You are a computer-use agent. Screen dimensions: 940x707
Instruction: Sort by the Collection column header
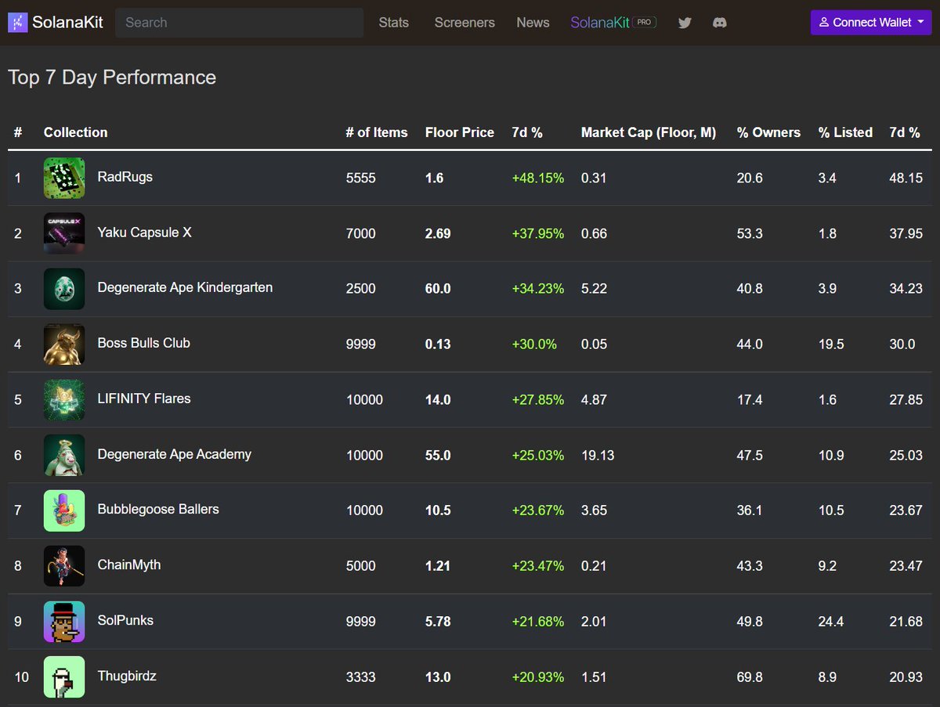pyautogui.click(x=76, y=132)
